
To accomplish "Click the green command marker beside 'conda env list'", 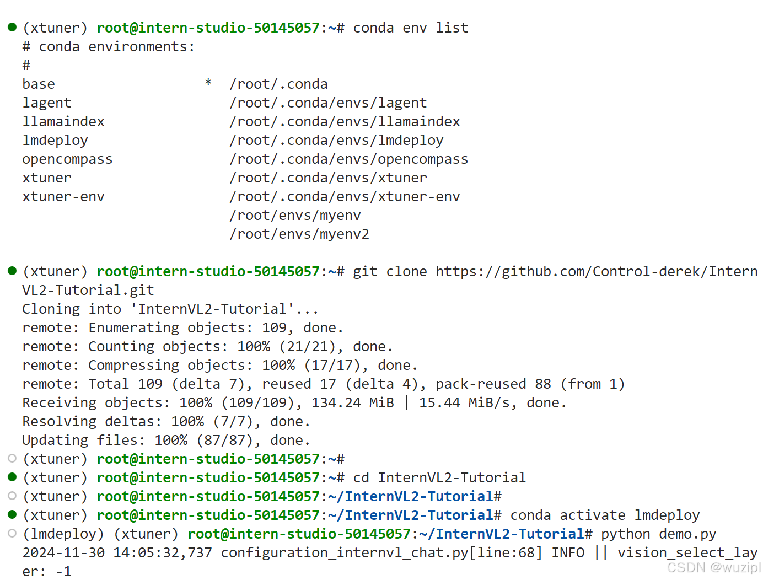I will point(12,27).
